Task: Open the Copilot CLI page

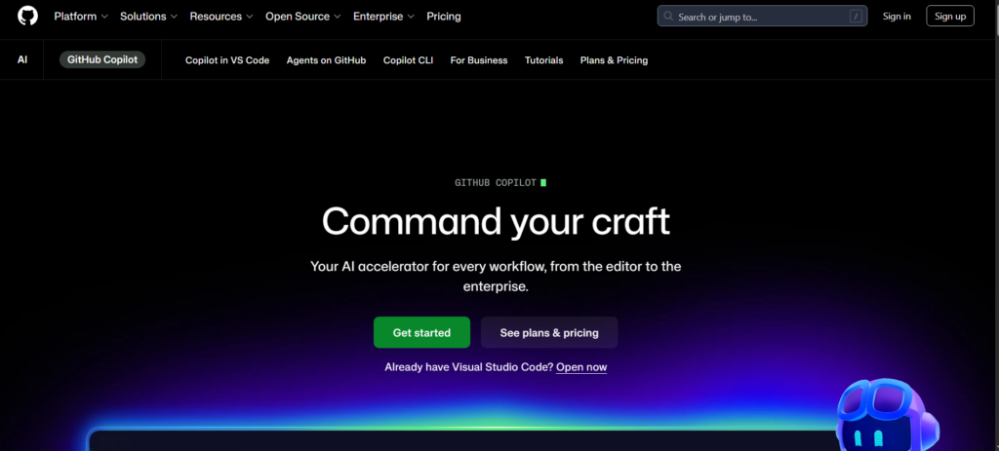Action: pyautogui.click(x=408, y=60)
